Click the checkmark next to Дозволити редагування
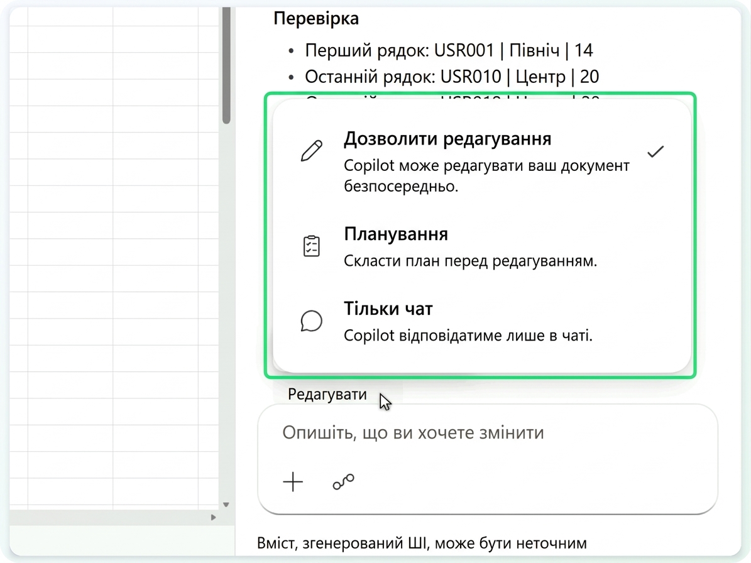 [x=655, y=152]
